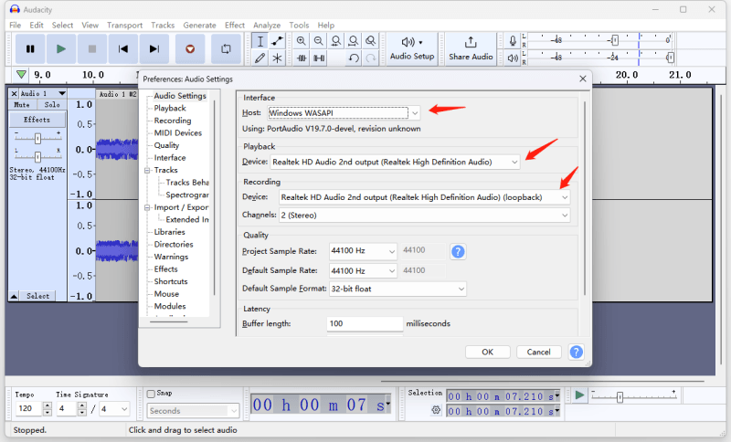Viewport: 731px width, 442px height.
Task: Click the Zoom Toggle icon
Action: (371, 41)
